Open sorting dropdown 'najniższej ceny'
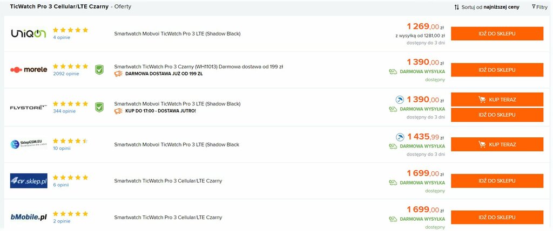Screen dimensions: 553x231 pyautogui.click(x=502, y=7)
